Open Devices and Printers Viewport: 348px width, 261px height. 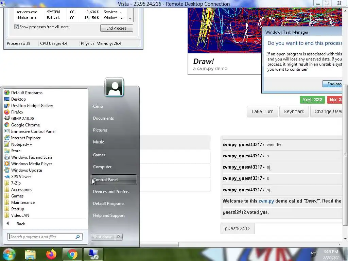(111, 192)
